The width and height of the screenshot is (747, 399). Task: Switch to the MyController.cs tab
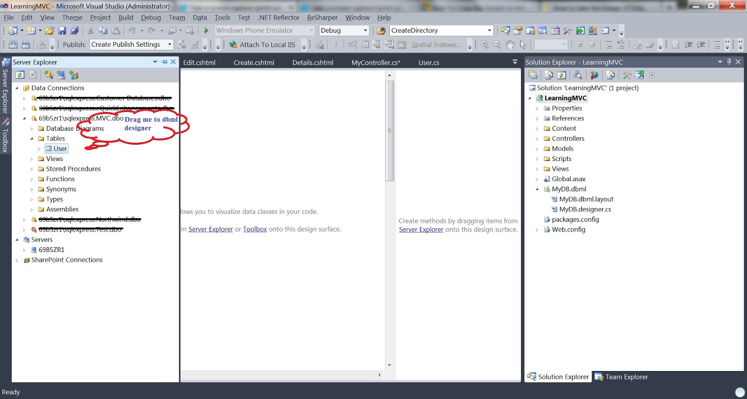375,62
